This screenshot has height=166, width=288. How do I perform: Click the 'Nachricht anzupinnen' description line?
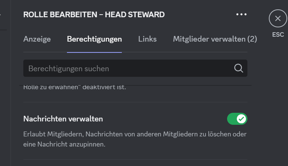[65, 144]
